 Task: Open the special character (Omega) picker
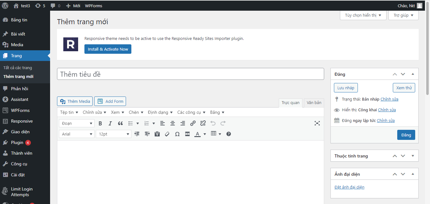tap(177, 134)
